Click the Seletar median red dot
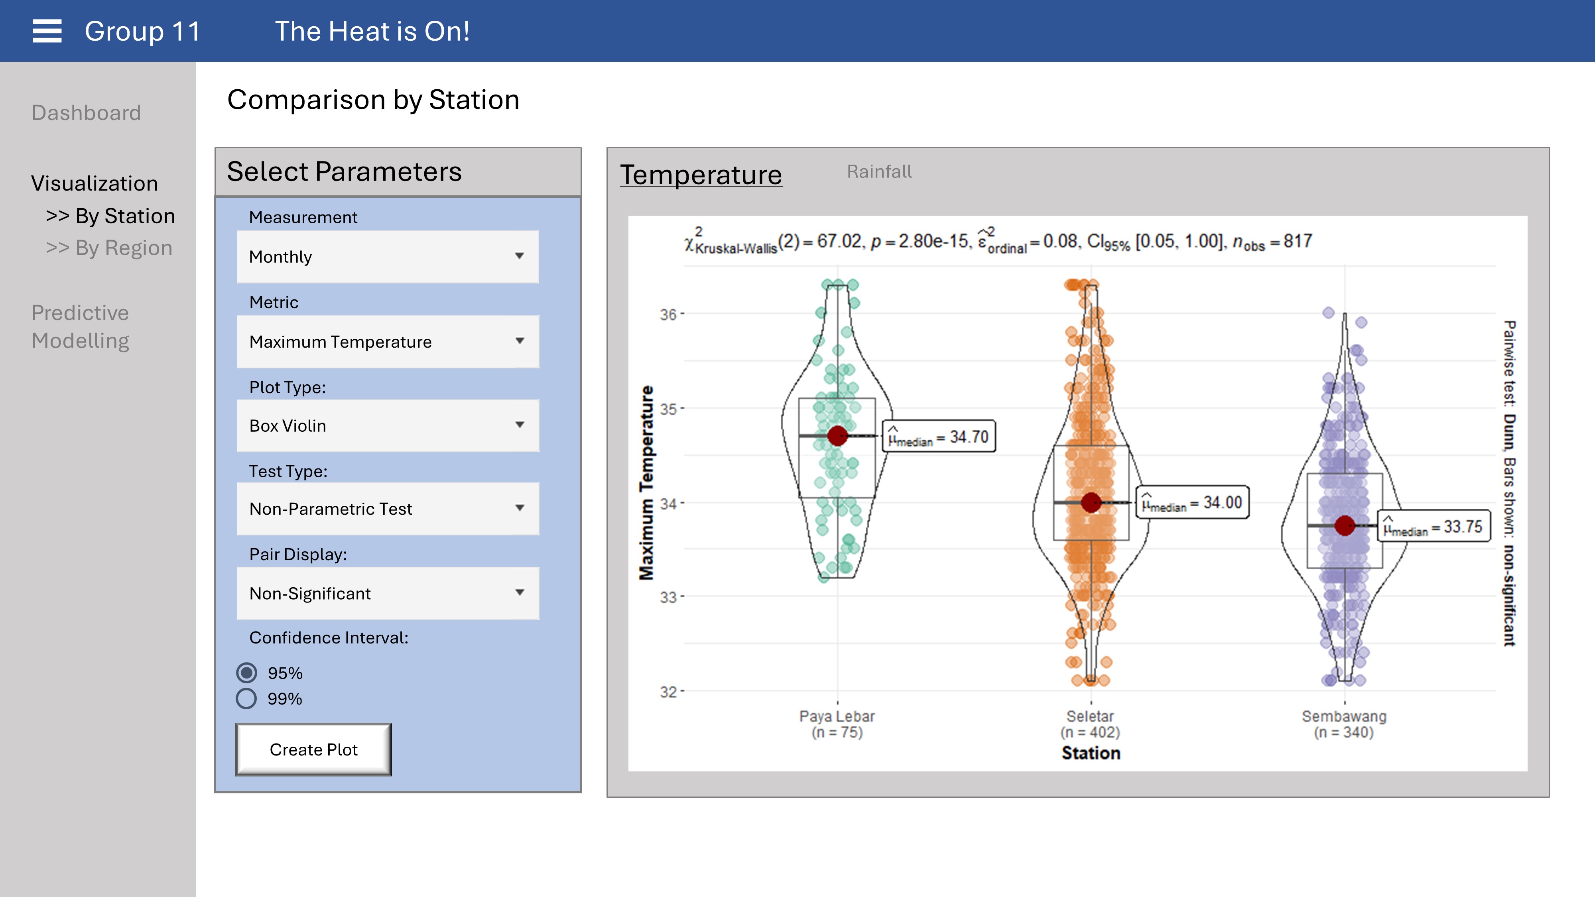Viewport: 1595px width, 897px height. point(1091,502)
